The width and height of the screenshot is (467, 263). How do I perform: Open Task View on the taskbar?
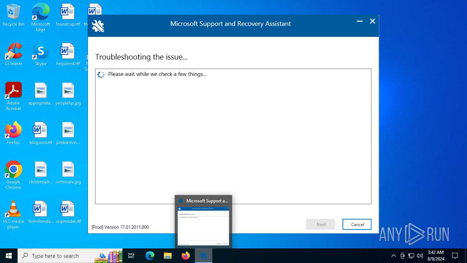[131, 256]
